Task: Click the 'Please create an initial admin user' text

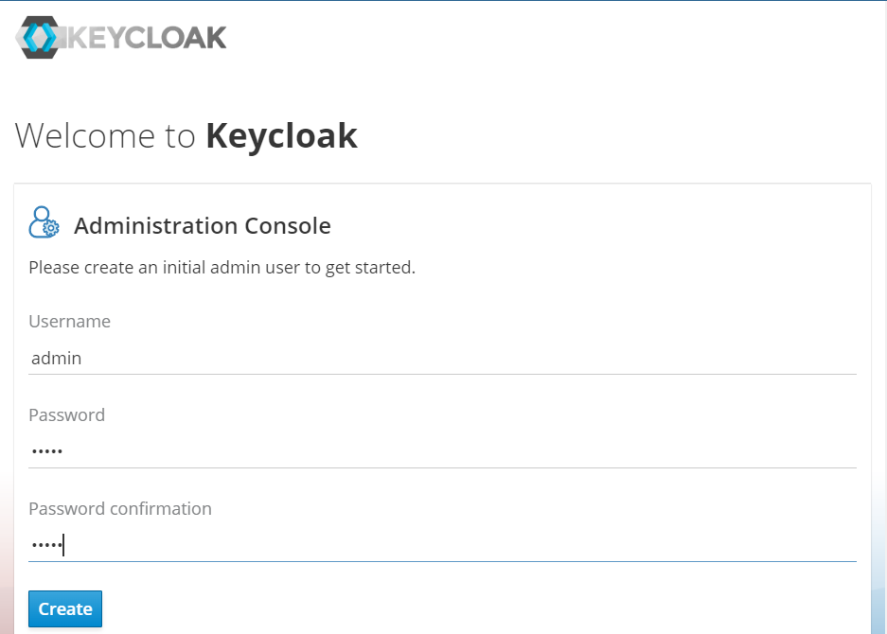Action: 170,268
